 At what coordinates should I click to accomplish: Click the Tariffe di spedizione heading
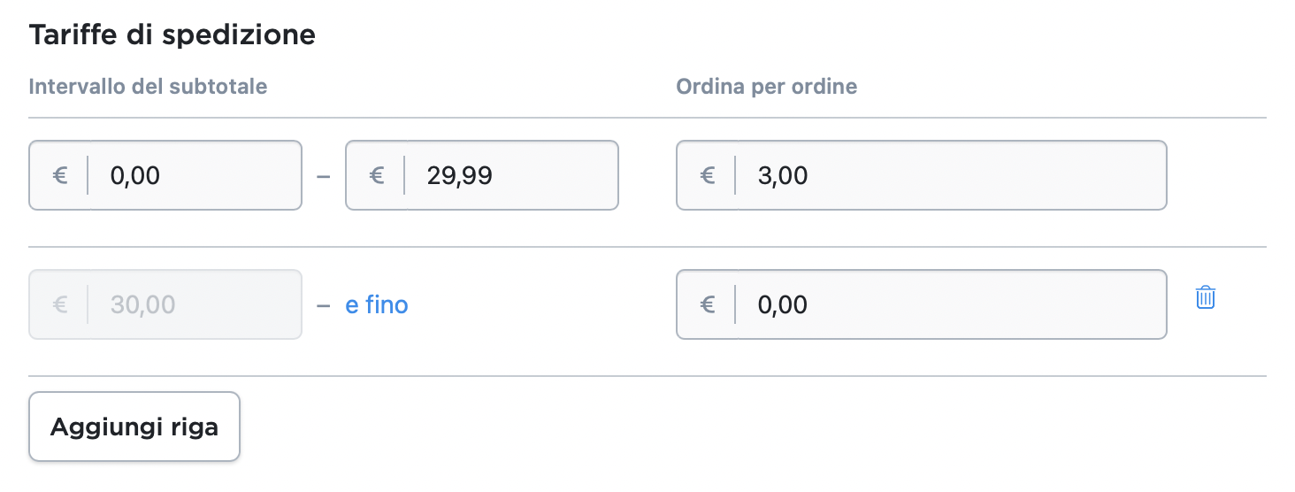[172, 35]
